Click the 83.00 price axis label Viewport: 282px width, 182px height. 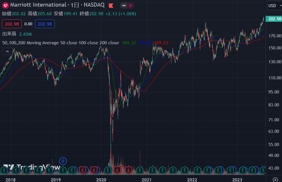[x=274, y=105]
